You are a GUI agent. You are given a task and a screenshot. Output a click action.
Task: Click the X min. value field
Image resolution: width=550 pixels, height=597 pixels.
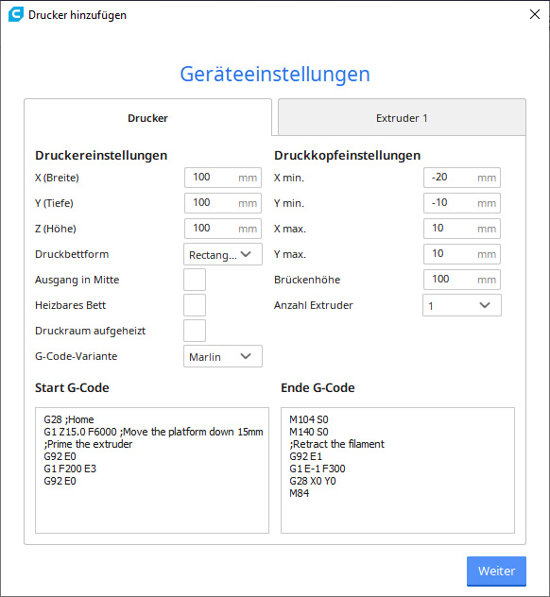[461, 178]
